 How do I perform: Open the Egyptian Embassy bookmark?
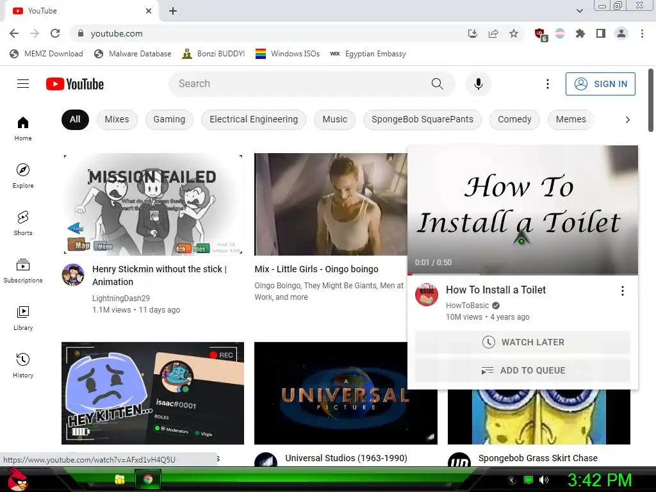click(368, 54)
